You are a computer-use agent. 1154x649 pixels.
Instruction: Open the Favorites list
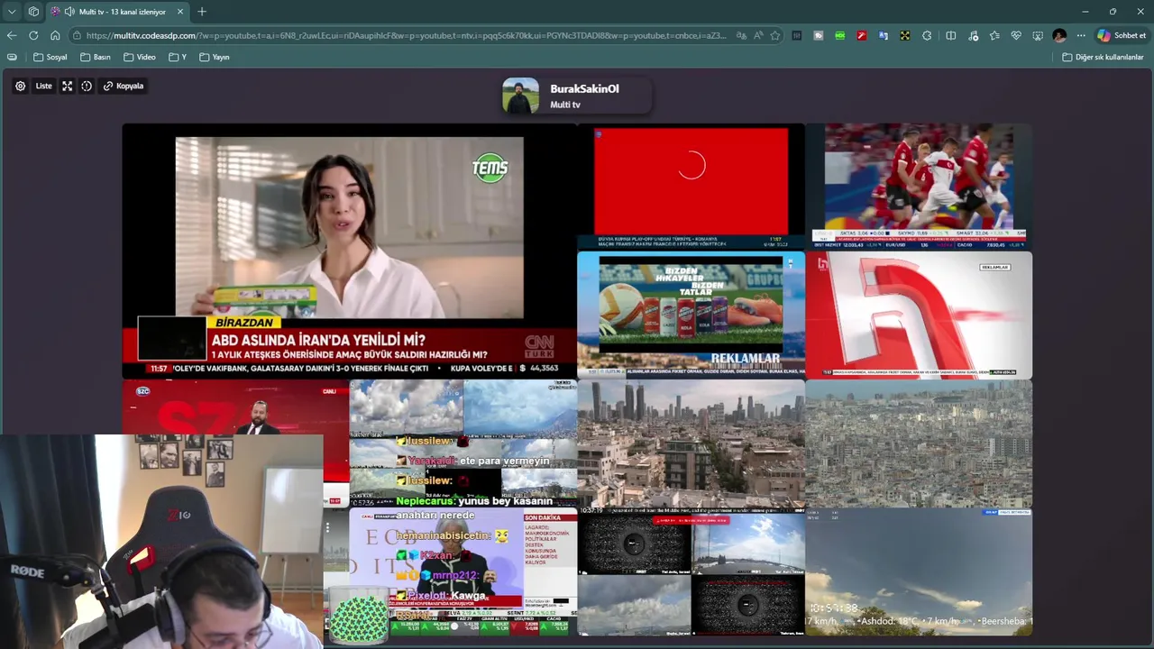pyautogui.click(x=994, y=35)
